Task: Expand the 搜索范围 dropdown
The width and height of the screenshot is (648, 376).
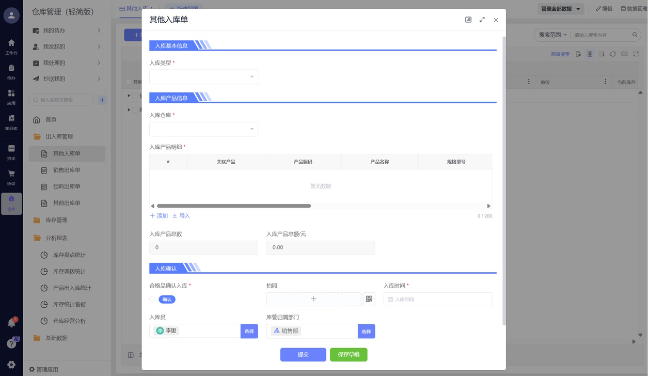Action: point(552,35)
